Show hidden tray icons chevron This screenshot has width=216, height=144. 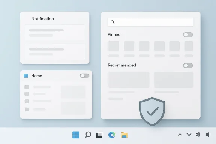[x=180, y=135]
